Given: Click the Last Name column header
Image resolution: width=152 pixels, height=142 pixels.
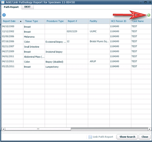Looking at the screenshot, I should point(141,21).
